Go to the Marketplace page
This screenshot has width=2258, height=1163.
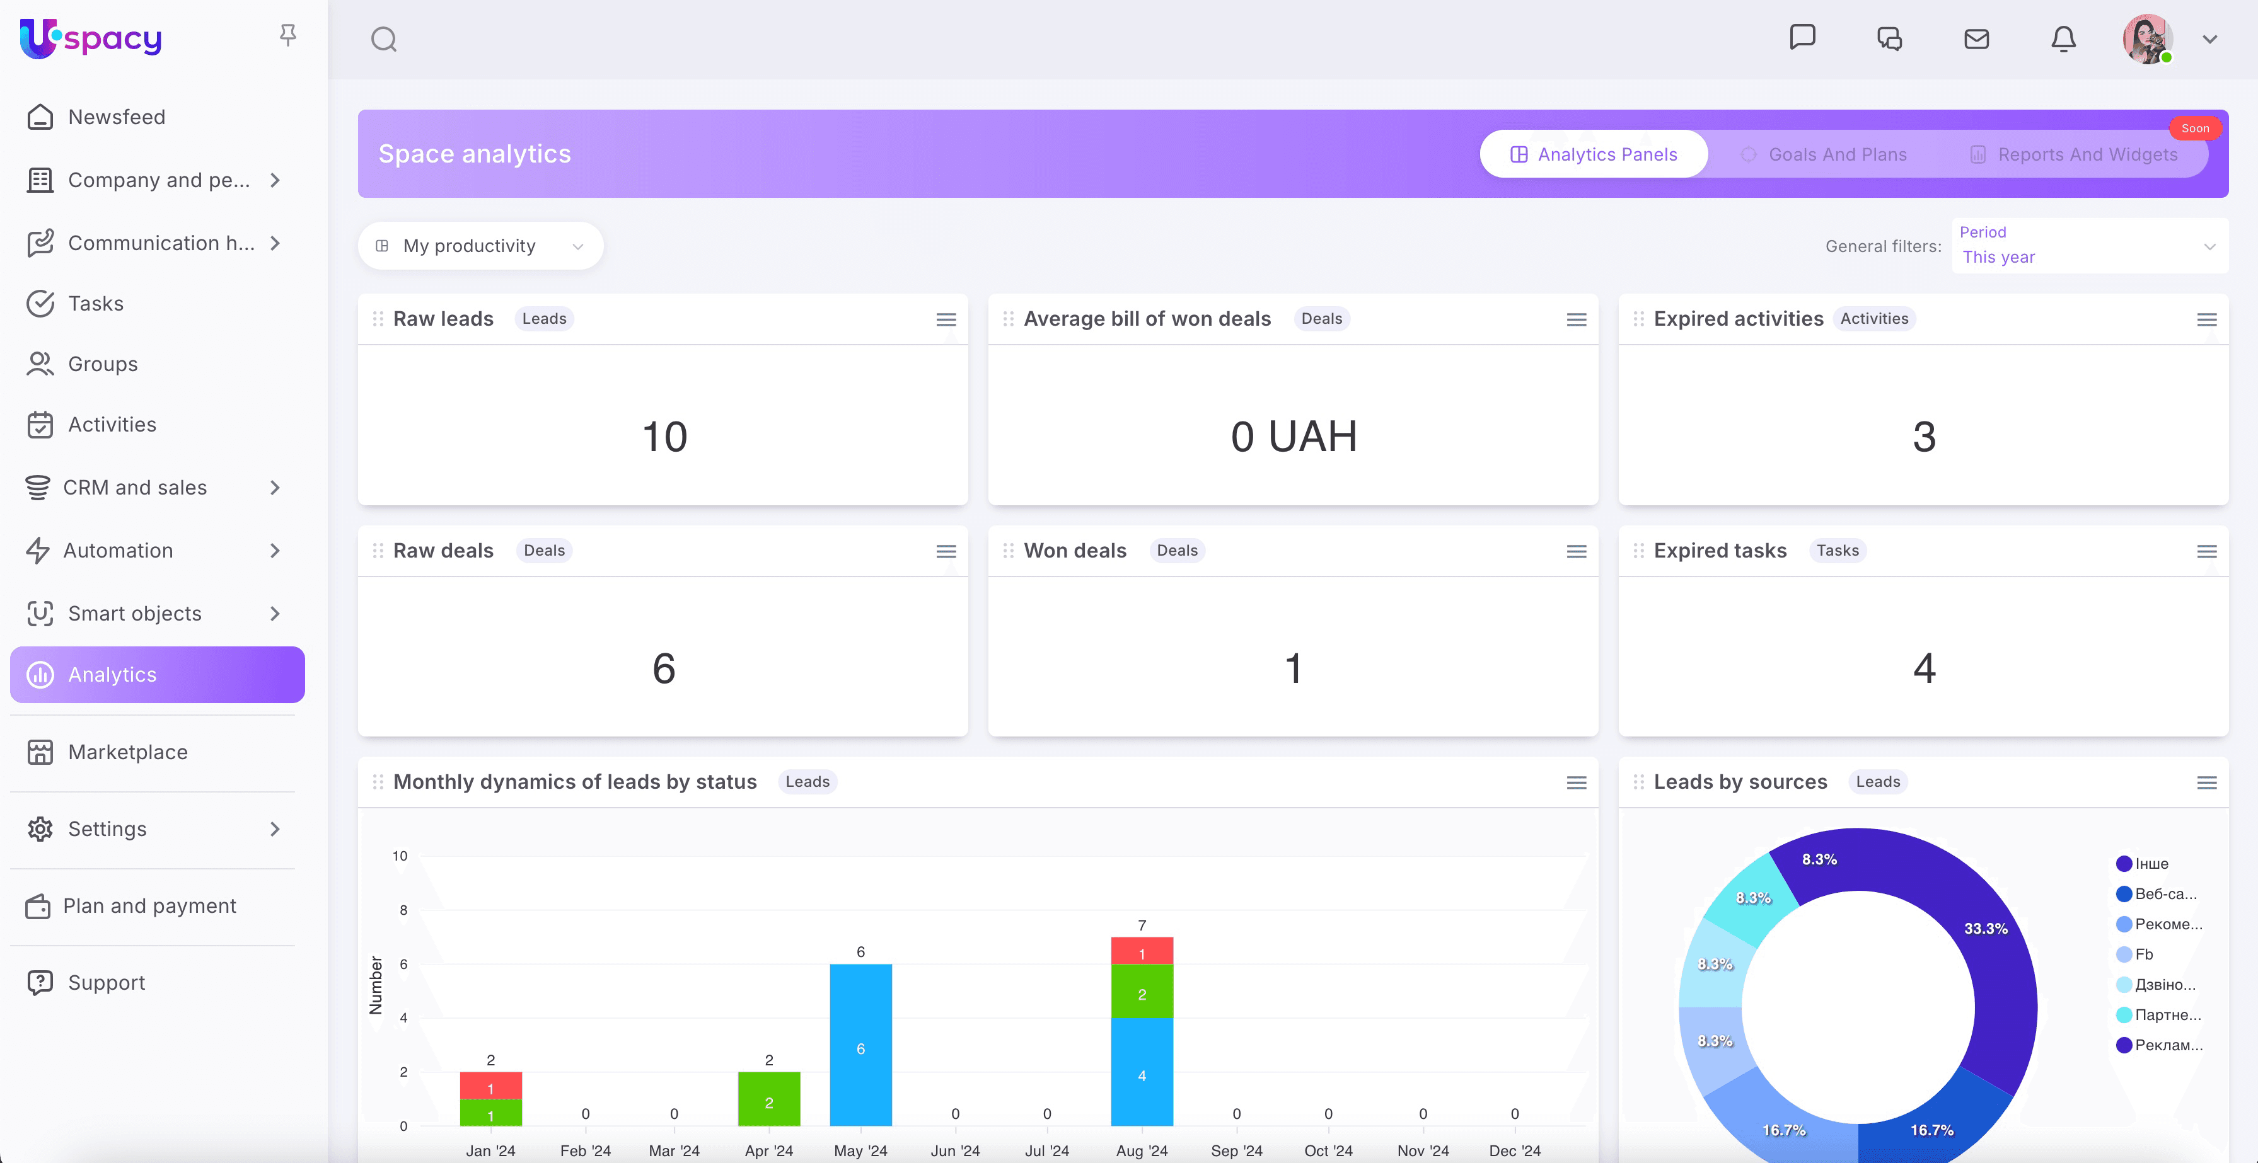(x=128, y=752)
